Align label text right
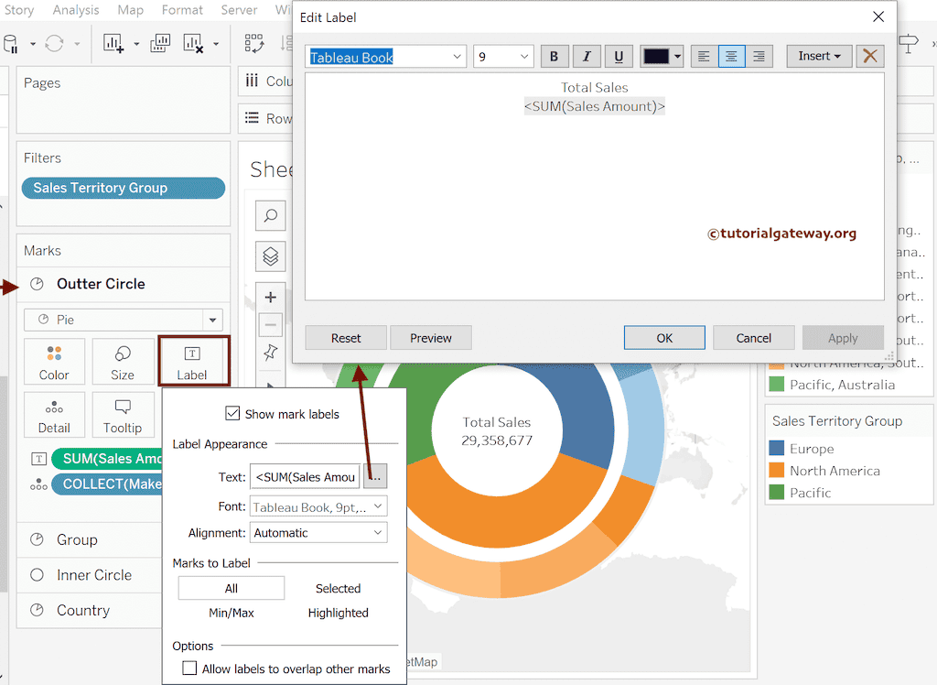937x685 pixels. click(x=759, y=56)
